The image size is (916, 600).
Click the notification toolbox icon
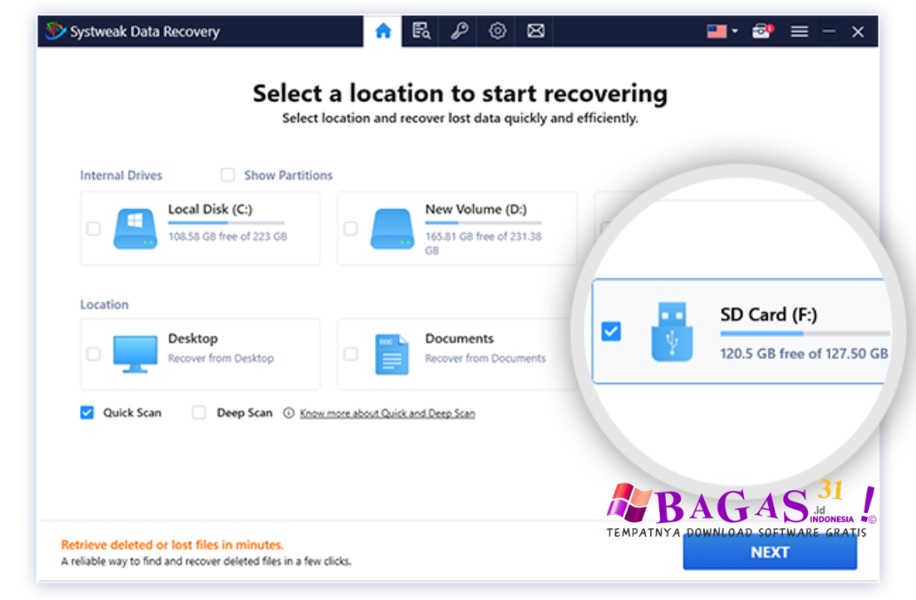(x=763, y=31)
